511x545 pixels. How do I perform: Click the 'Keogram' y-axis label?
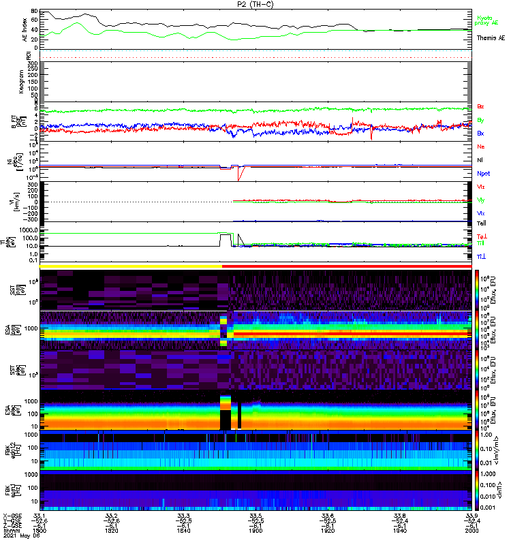(x=21, y=81)
